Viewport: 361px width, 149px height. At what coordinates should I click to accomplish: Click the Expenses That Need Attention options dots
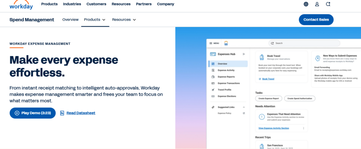coord(304,128)
